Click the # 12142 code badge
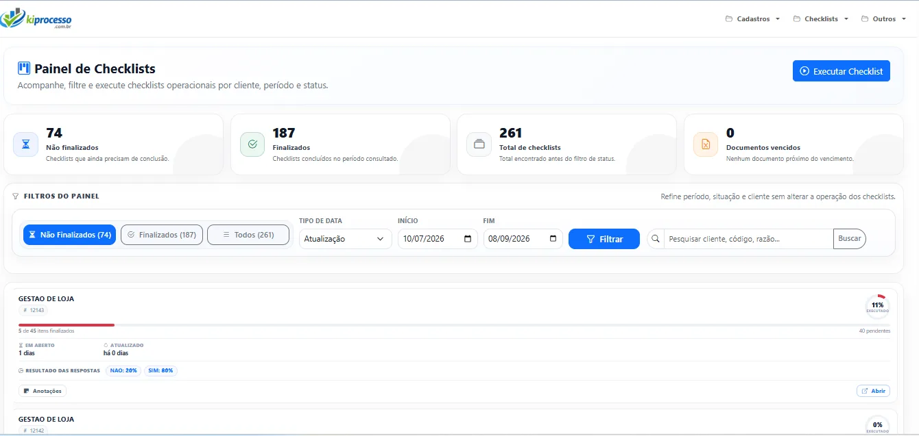Image resolution: width=919 pixels, height=436 pixels. (34, 431)
